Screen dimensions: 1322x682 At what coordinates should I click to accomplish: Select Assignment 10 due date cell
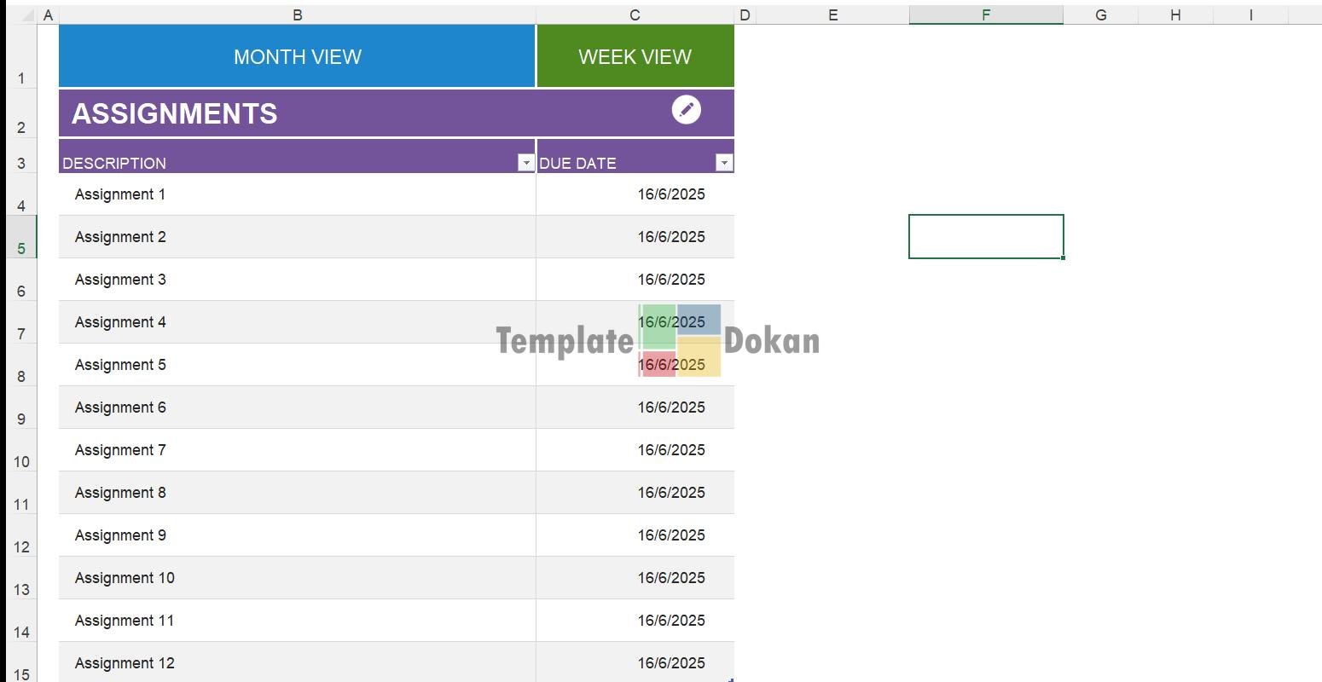(635, 578)
